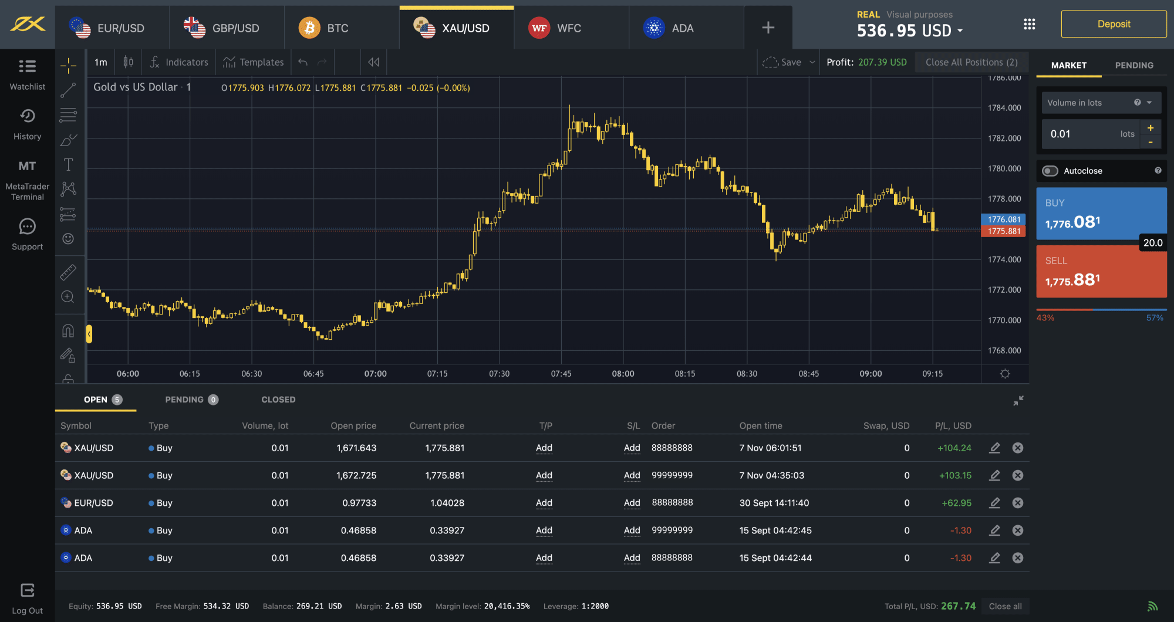
Task: Open the account balance dropdown
Action: pos(960,31)
